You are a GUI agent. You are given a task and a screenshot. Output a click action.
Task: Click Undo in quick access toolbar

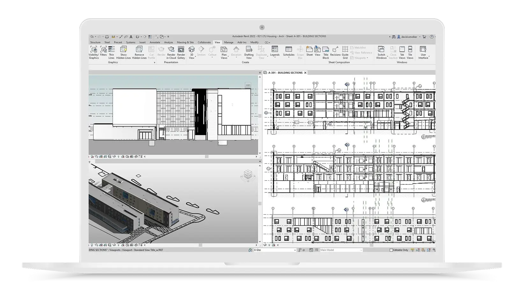pyautogui.click(x=92, y=37)
